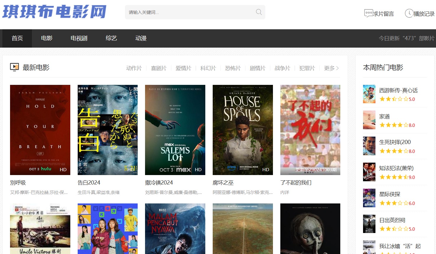Image resolution: width=436 pixels, height=254 pixels.
Task: Filter by 科幻片 category
Action: pyautogui.click(x=208, y=68)
